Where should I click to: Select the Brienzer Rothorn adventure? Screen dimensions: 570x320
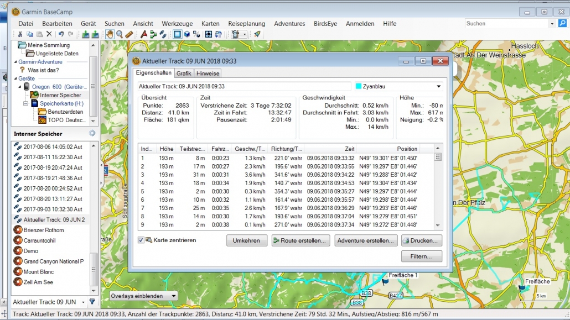tap(44, 230)
